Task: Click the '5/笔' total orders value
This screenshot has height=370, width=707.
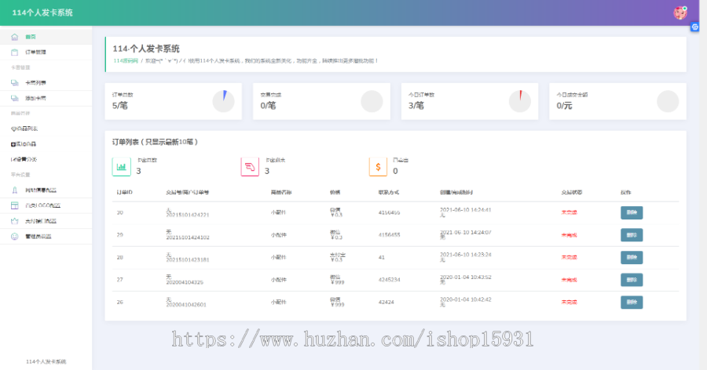Action: 120,106
